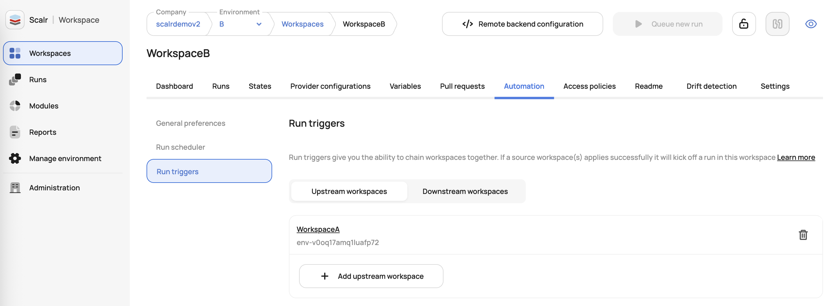Open Reports in the sidebar

(63, 132)
